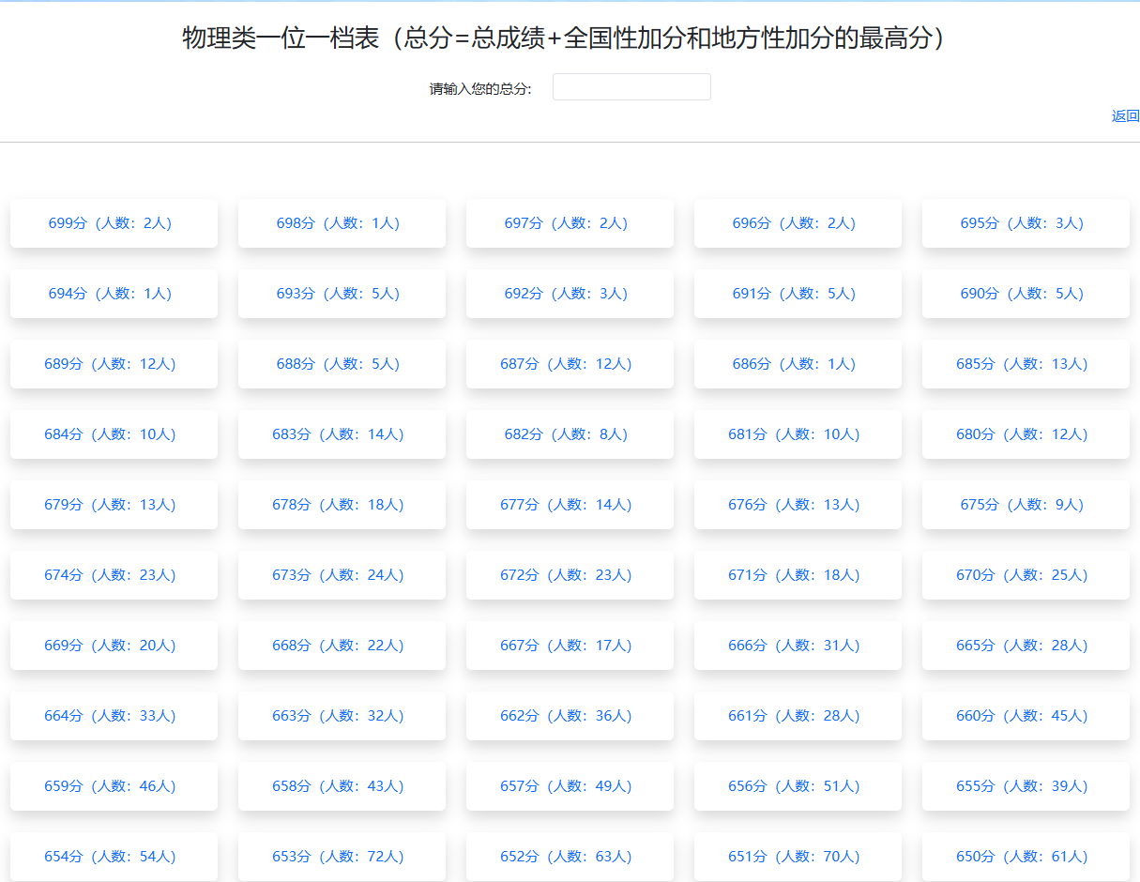
Task: Click the 659分 score card
Action: pyautogui.click(x=114, y=786)
